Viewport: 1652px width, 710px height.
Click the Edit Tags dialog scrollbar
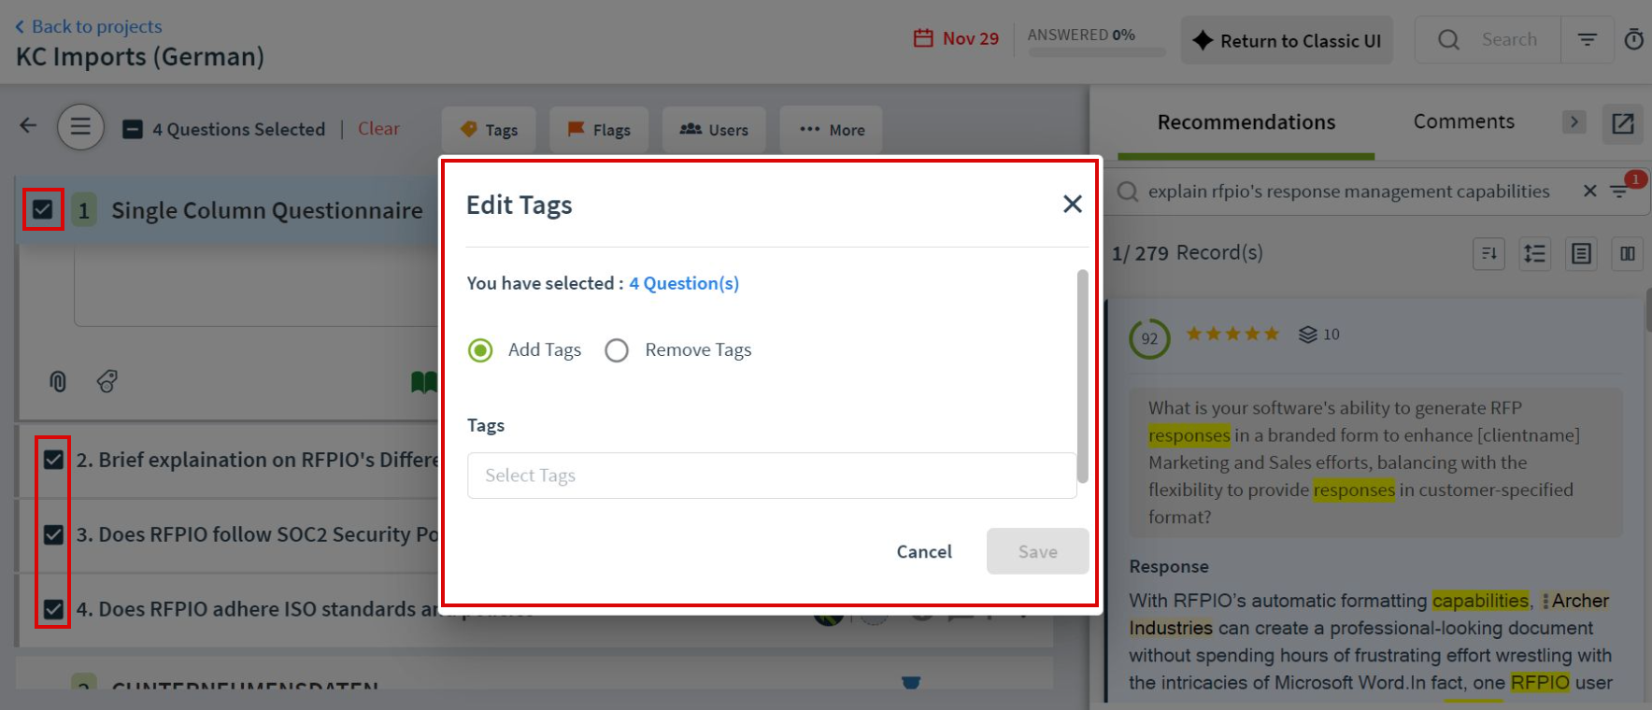pos(1083,376)
